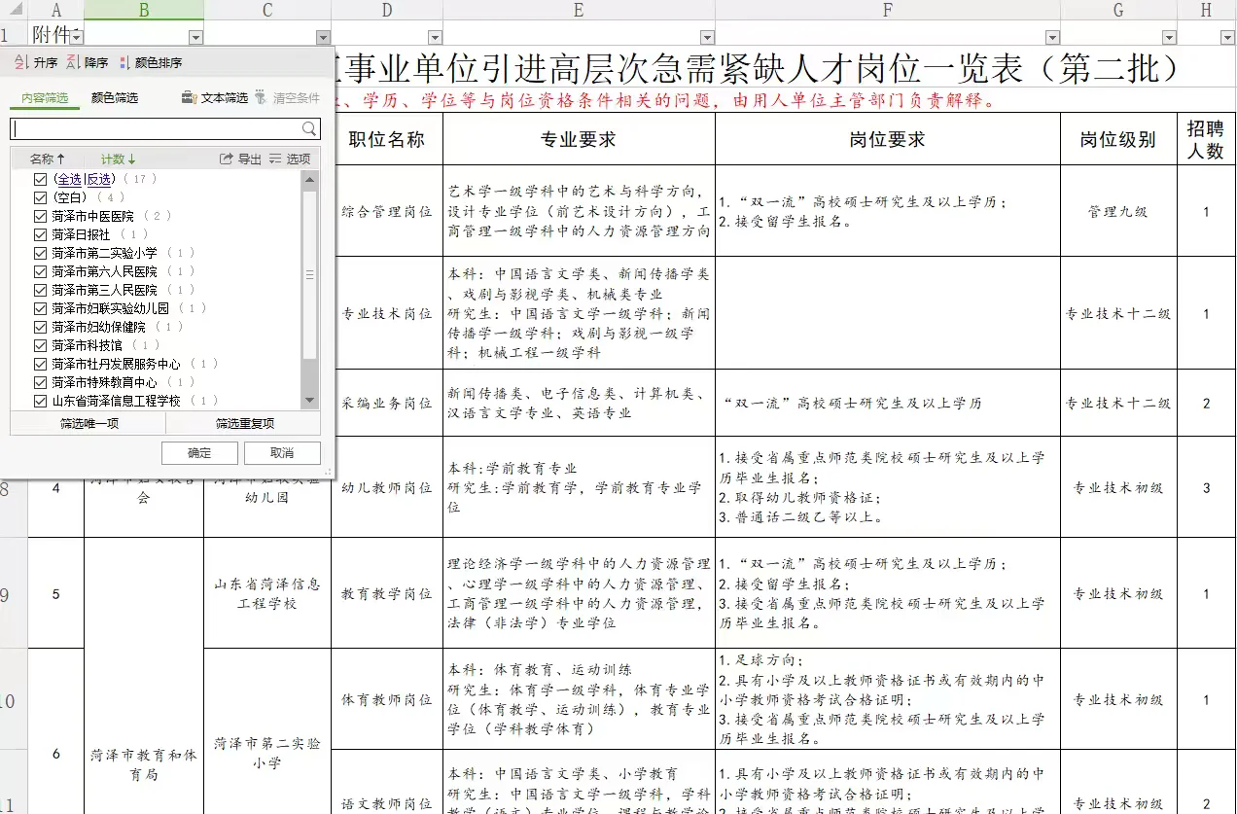This screenshot has height=814, width=1237.
Task: Uncheck 菏泽日报社 filter checkbox
Action: 40,234
